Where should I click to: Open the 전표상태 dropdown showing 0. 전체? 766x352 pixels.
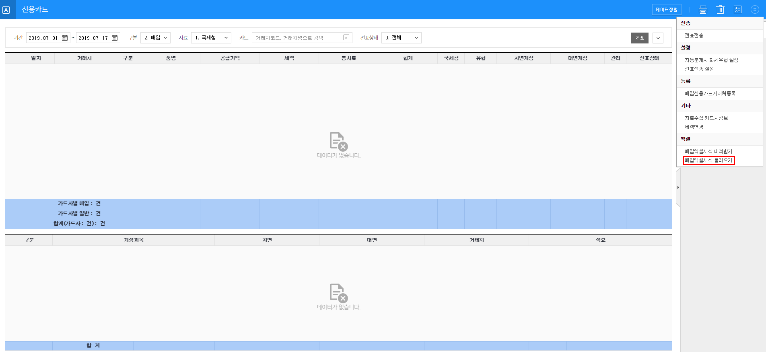click(x=401, y=38)
